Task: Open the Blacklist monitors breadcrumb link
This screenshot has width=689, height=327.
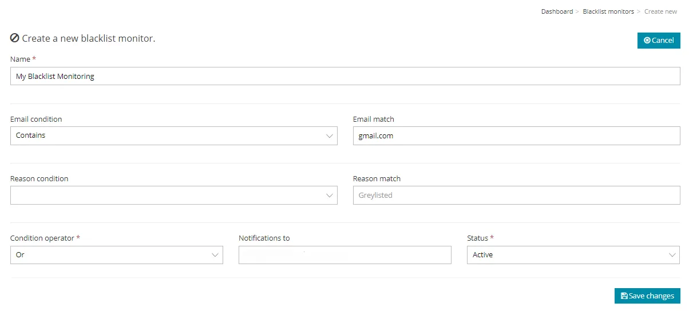Action: tap(608, 11)
